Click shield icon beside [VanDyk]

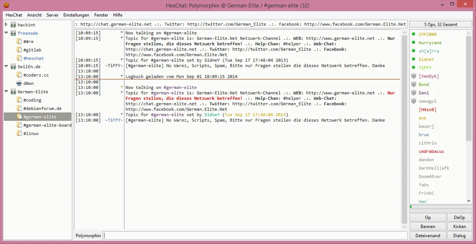click(414, 76)
